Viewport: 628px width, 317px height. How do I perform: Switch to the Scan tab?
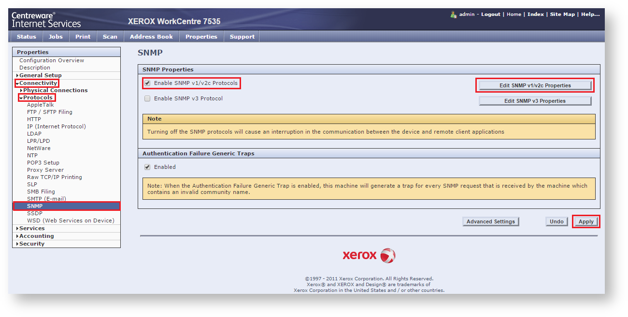(x=110, y=37)
